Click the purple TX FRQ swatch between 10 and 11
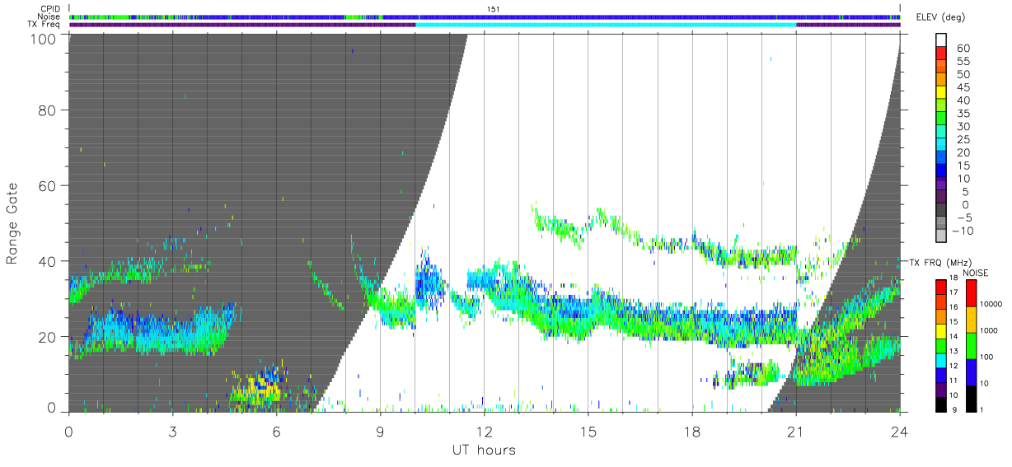Viewport: 1012px width, 467px height. tap(942, 389)
